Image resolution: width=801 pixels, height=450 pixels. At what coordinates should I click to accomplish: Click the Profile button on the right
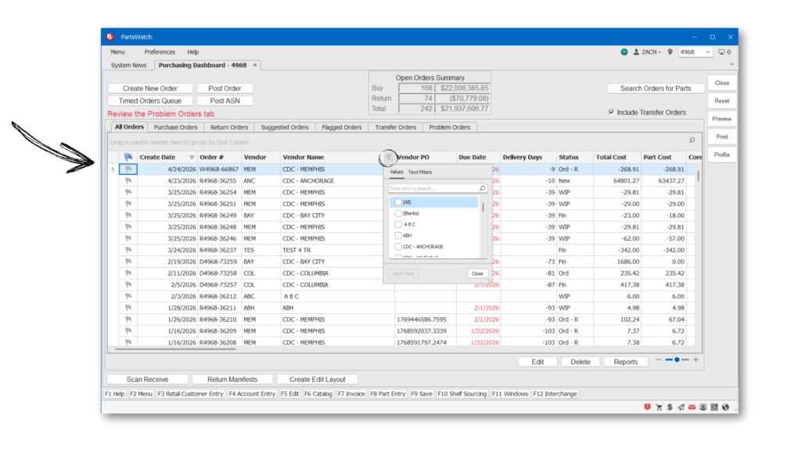722,155
